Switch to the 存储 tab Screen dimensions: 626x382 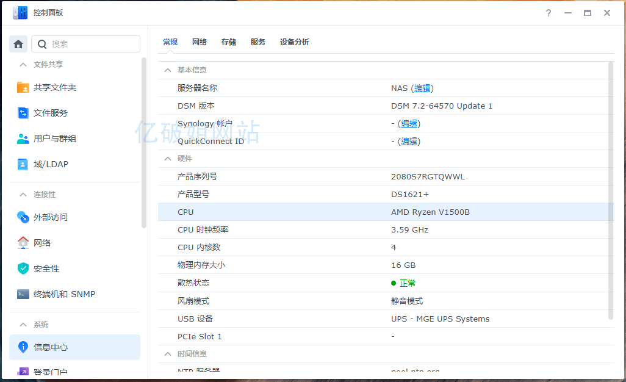[x=229, y=42]
